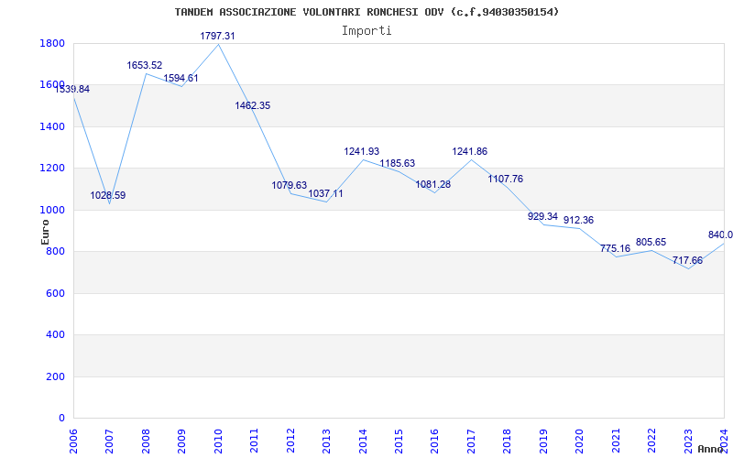Click data label 1107.76

point(506,179)
